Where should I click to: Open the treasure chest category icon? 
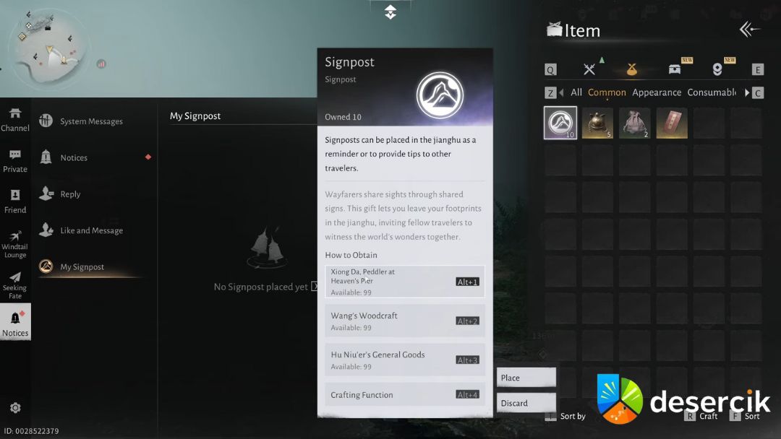point(675,69)
